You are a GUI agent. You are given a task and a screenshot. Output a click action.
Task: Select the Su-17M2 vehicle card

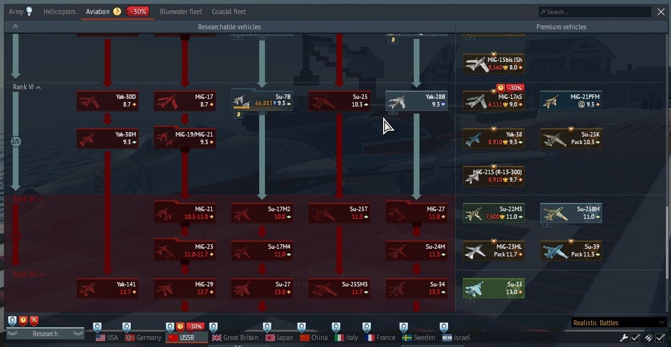point(262,213)
